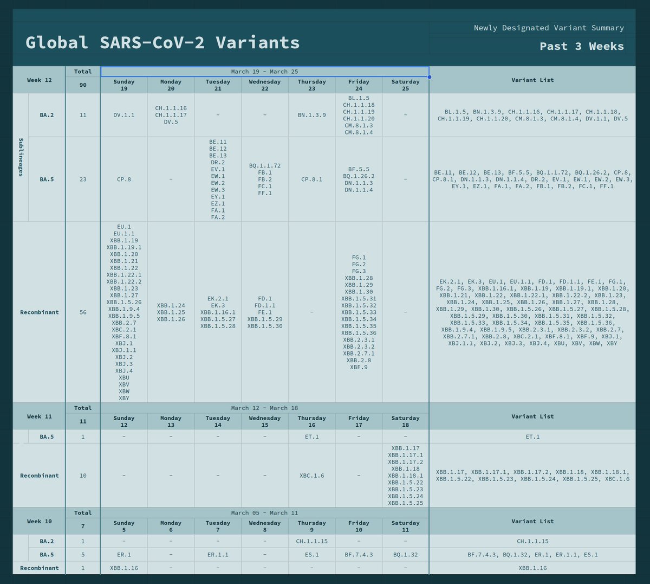
Task: Select the Wednesday 22 cell starting with BQ.1.1.72
Action: (x=265, y=179)
